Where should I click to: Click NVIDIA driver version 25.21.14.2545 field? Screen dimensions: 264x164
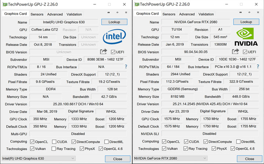point(210,104)
